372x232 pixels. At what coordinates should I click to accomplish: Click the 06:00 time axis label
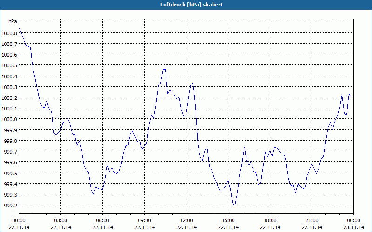[x=102, y=221]
